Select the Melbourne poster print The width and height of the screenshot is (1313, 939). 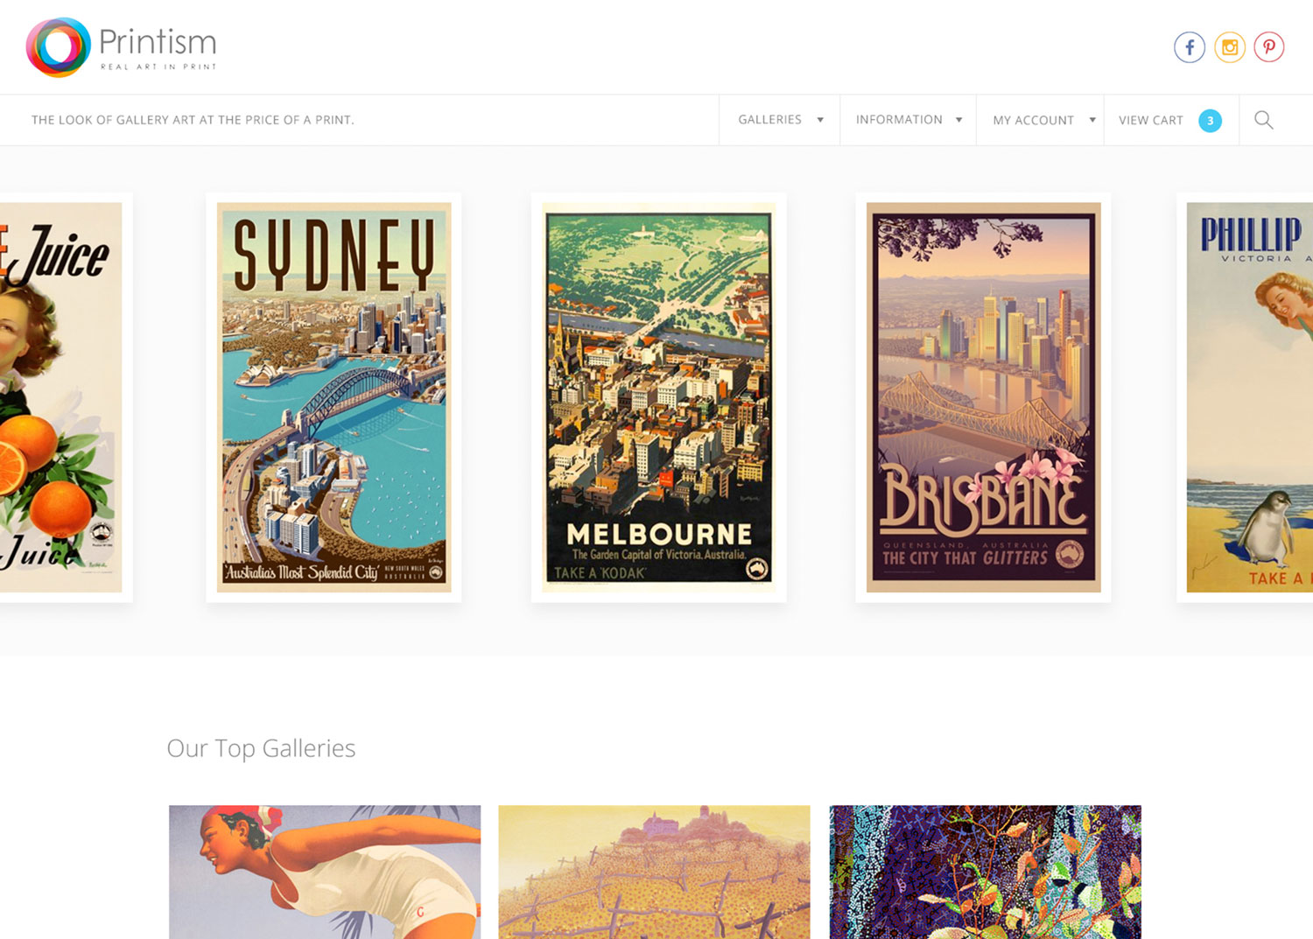pyautogui.click(x=658, y=397)
